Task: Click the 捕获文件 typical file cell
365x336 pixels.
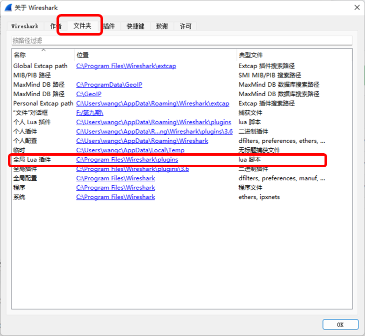Action: 250,113
